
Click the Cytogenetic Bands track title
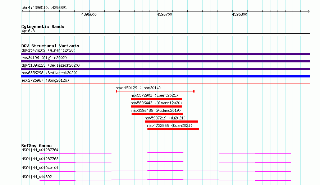coord(43,27)
